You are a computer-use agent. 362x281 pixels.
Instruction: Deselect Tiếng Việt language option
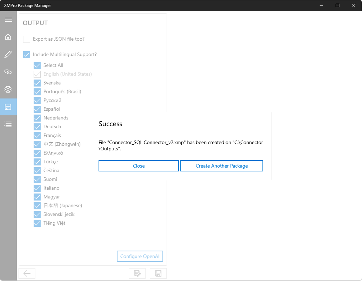[x=37, y=223]
